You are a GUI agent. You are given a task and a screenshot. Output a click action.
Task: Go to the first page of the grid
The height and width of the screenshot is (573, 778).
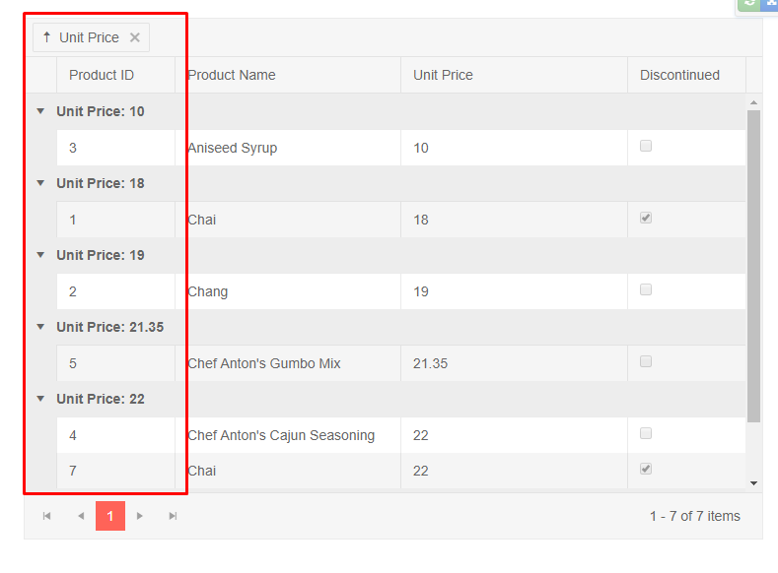[x=46, y=516]
